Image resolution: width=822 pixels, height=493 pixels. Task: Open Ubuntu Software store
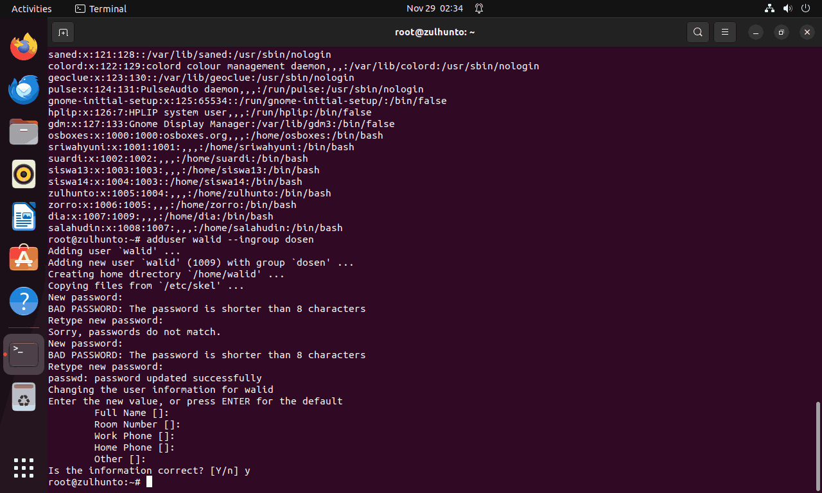24,259
